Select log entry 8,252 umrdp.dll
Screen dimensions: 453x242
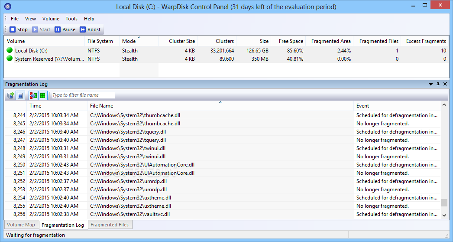tap(223, 181)
